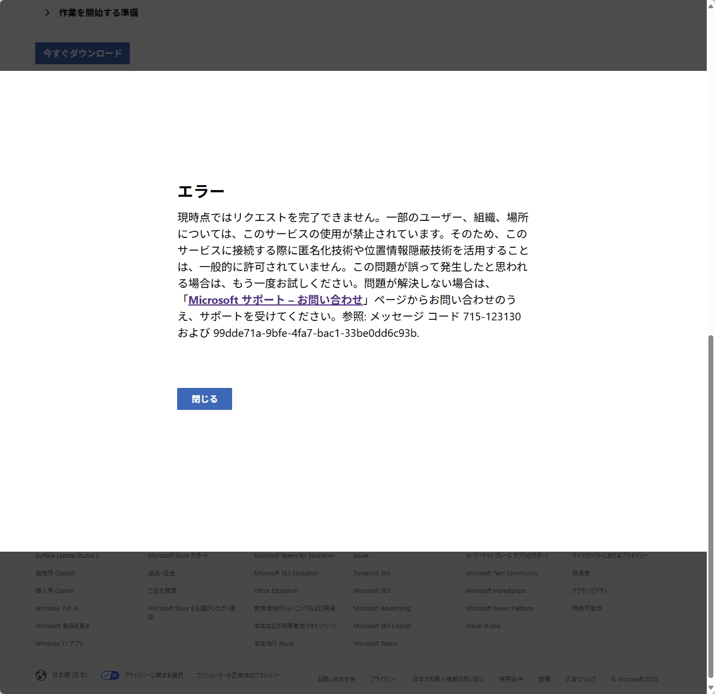Click the privacy choices check-and-x icon
Screen dimensions: 715x694
pos(110,675)
